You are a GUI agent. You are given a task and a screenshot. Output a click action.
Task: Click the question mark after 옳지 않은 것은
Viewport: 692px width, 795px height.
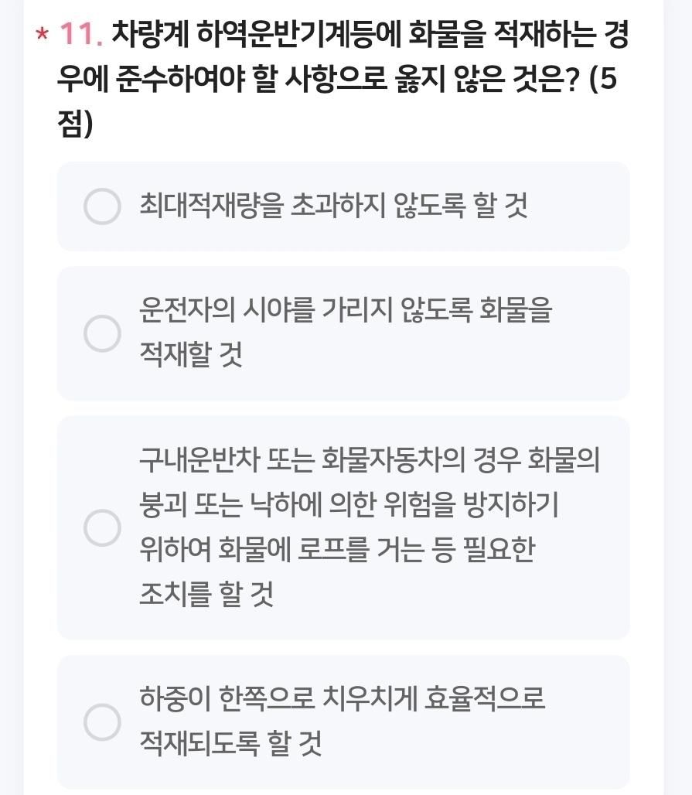pyautogui.click(x=573, y=80)
